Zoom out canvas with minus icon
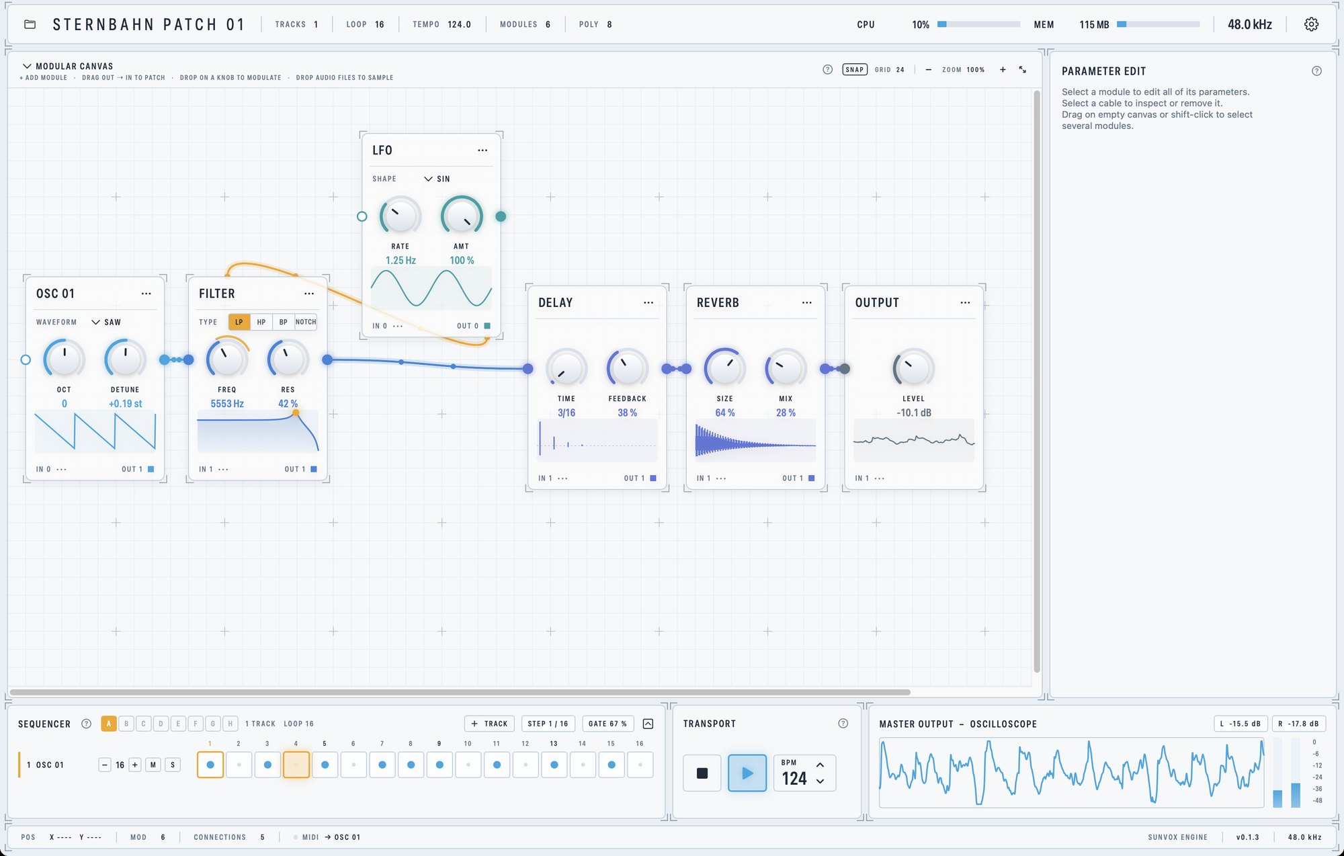The image size is (1344, 856). click(928, 69)
